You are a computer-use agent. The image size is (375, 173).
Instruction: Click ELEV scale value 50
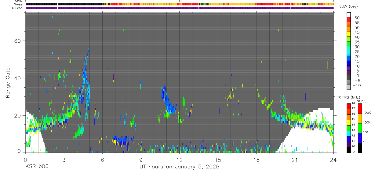pos(357,27)
